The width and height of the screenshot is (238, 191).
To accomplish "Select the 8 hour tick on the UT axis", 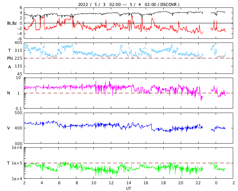I will 77,183.
